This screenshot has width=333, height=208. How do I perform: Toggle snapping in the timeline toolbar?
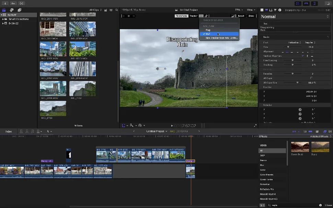point(310,131)
